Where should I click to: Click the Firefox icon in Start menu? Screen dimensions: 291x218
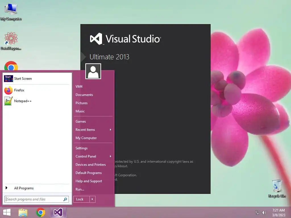(8, 90)
